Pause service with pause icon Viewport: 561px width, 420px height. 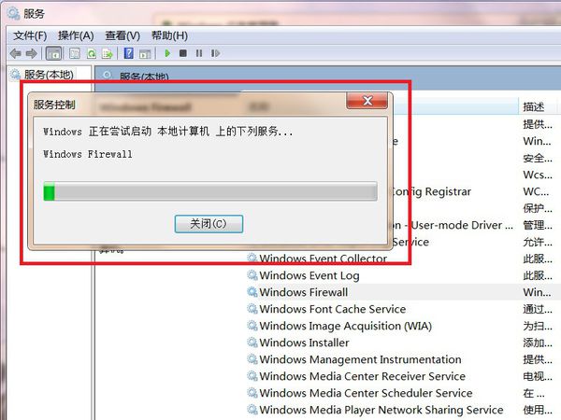[x=199, y=53]
